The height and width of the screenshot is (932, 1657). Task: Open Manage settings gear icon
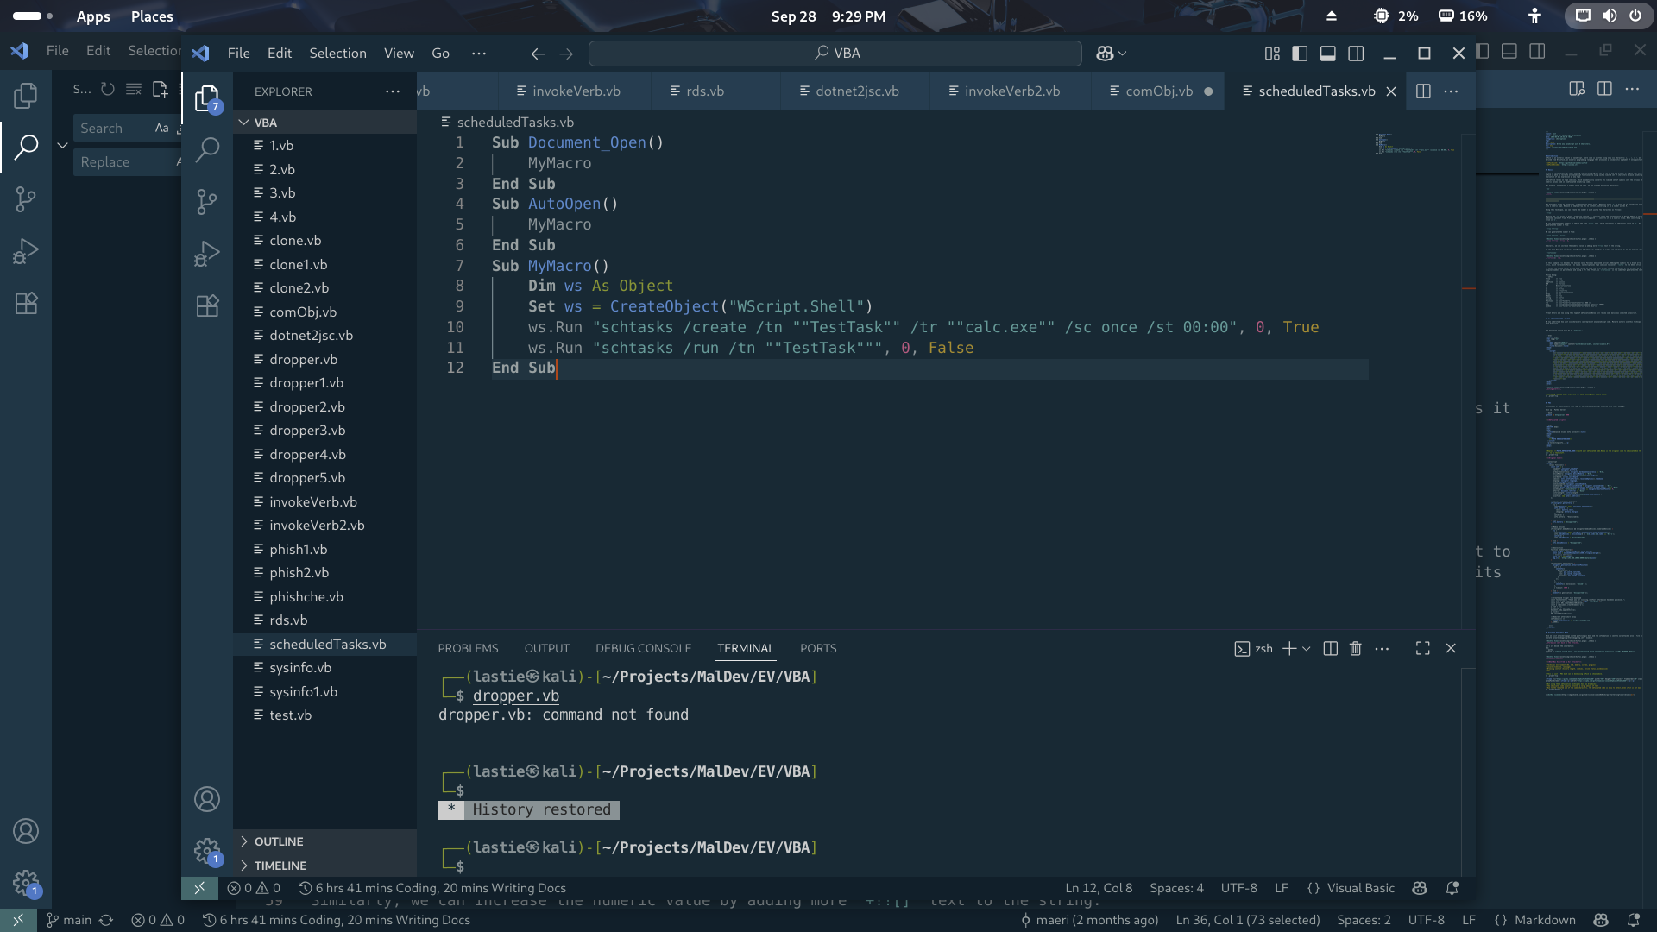point(207,851)
